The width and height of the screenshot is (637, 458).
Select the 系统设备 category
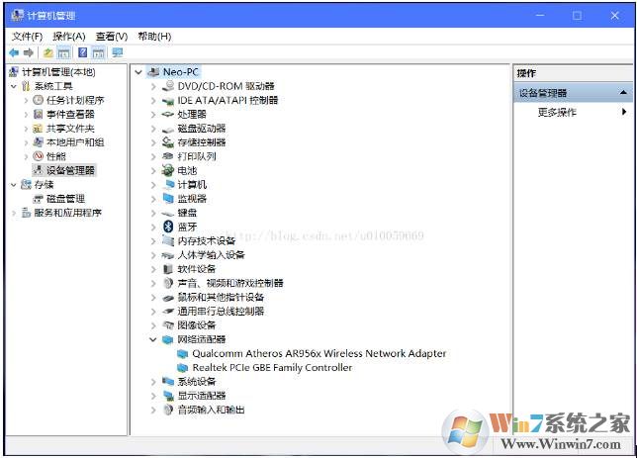click(x=197, y=381)
